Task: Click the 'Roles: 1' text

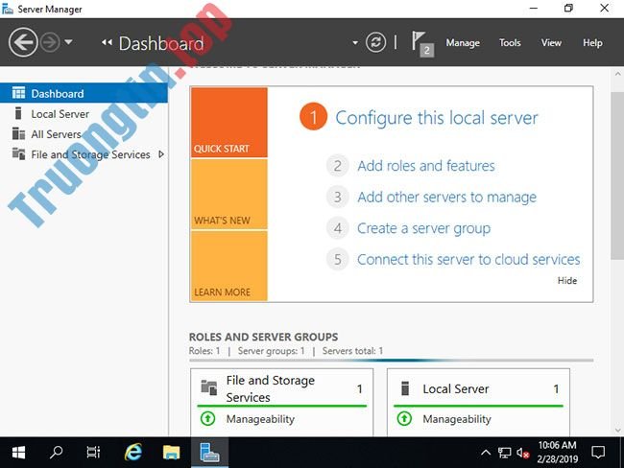Action: point(204,351)
